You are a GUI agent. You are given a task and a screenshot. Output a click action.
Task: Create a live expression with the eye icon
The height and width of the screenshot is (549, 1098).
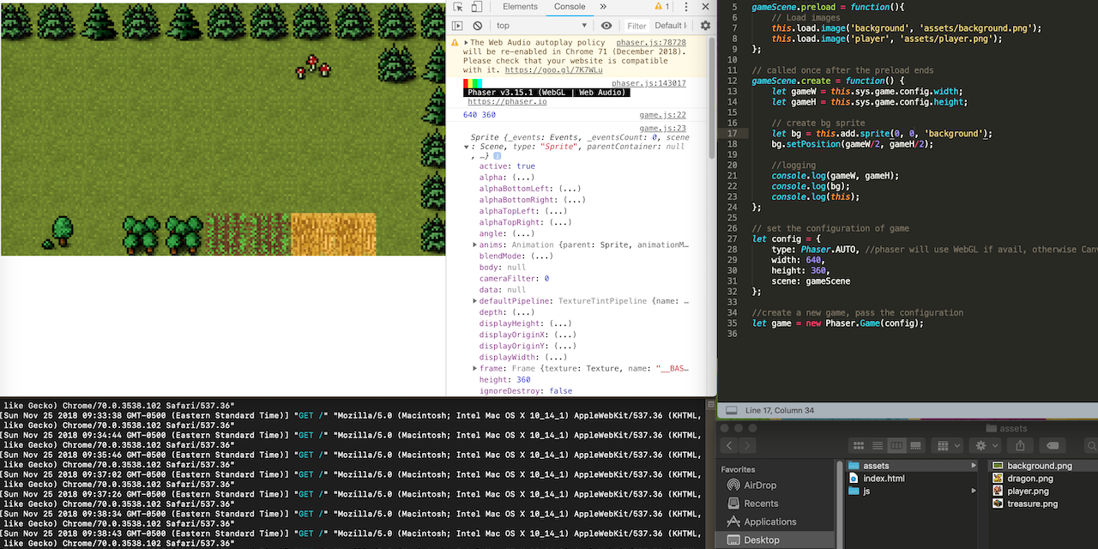point(606,25)
